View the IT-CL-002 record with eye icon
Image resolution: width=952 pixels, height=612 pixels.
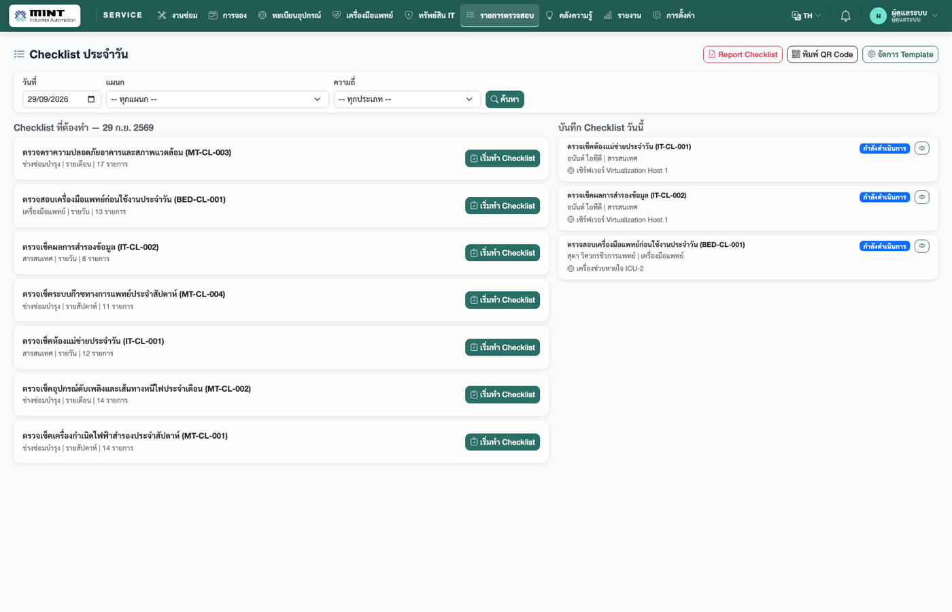point(921,197)
